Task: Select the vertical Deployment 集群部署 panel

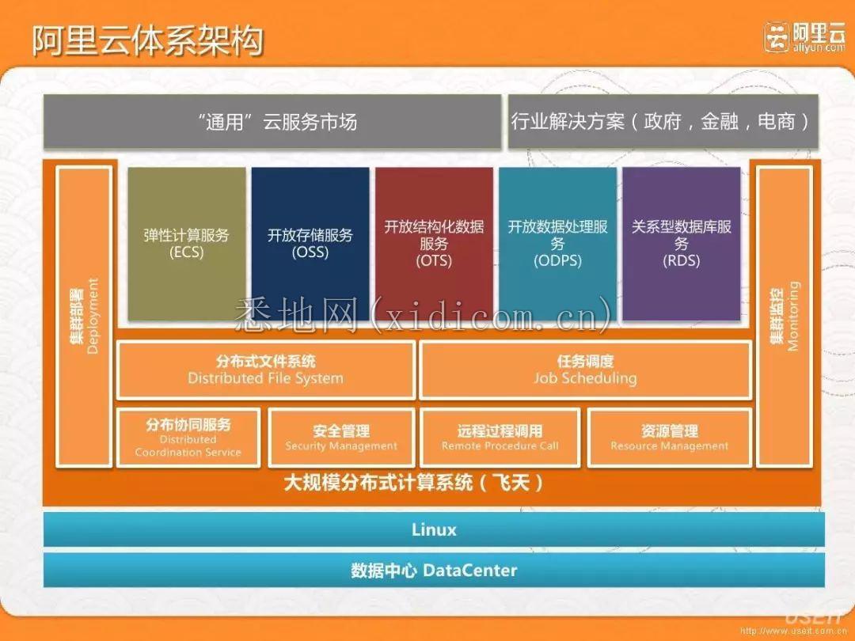Action: [x=84, y=317]
